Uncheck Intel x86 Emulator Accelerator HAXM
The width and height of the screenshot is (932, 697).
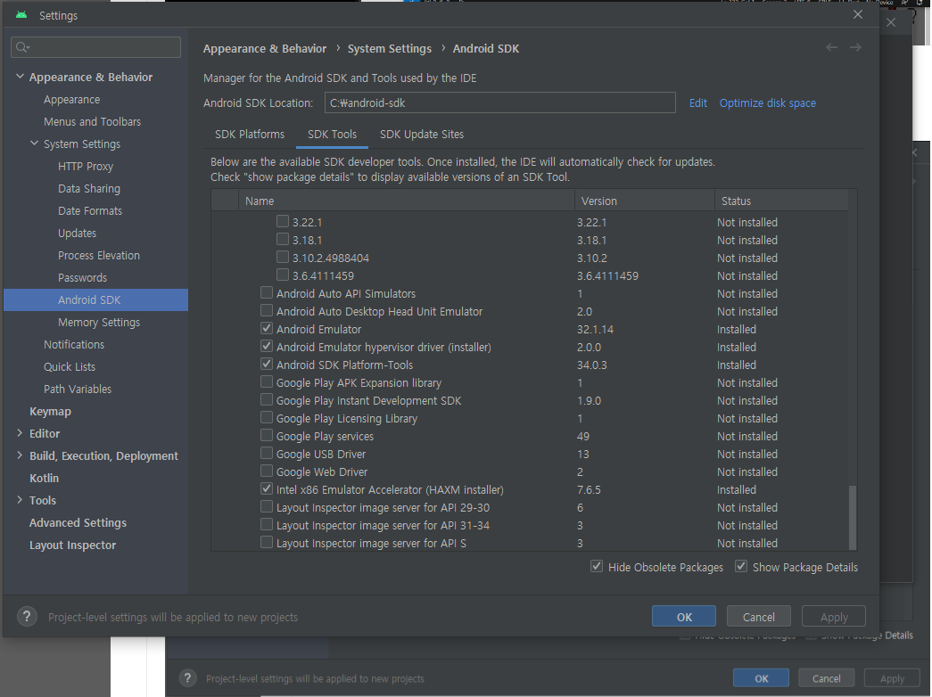(267, 489)
